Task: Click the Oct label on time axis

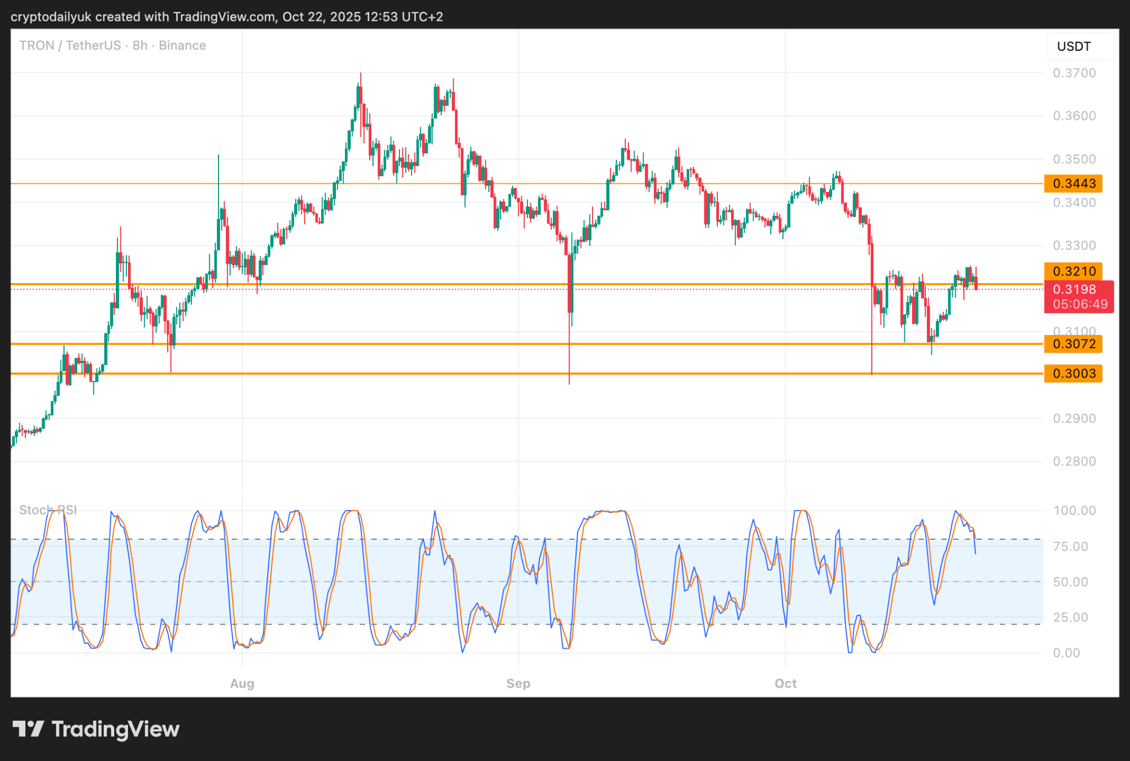Action: click(786, 684)
